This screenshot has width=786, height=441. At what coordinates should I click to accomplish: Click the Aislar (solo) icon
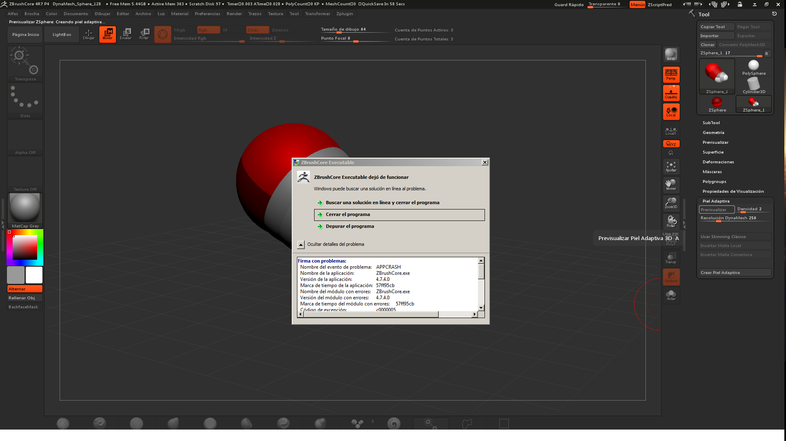pos(671,295)
